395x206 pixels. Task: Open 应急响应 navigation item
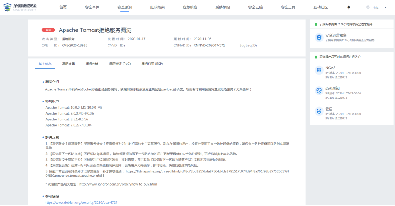pos(190,7)
